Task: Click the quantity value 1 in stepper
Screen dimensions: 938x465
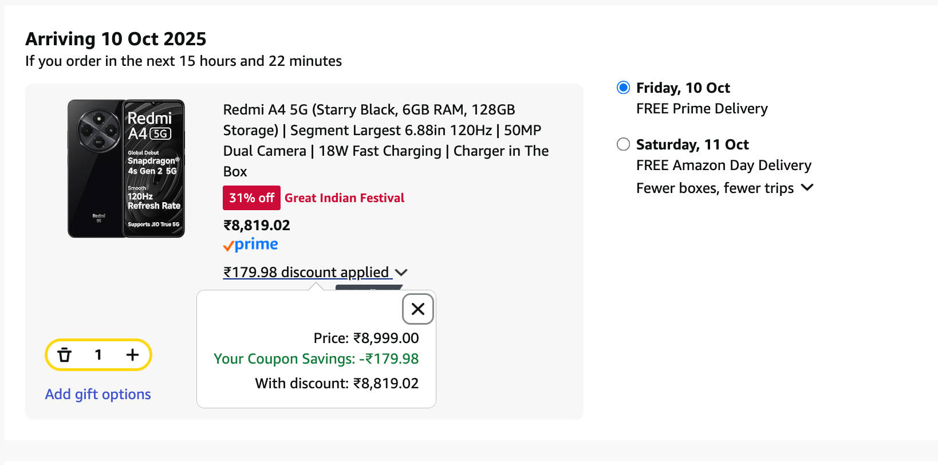Action: (x=98, y=355)
